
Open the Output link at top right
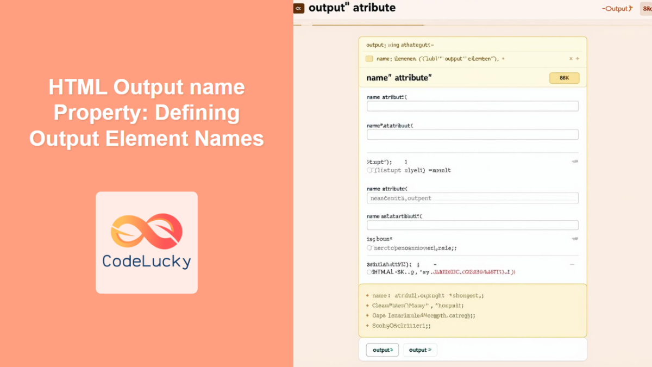[x=617, y=9]
